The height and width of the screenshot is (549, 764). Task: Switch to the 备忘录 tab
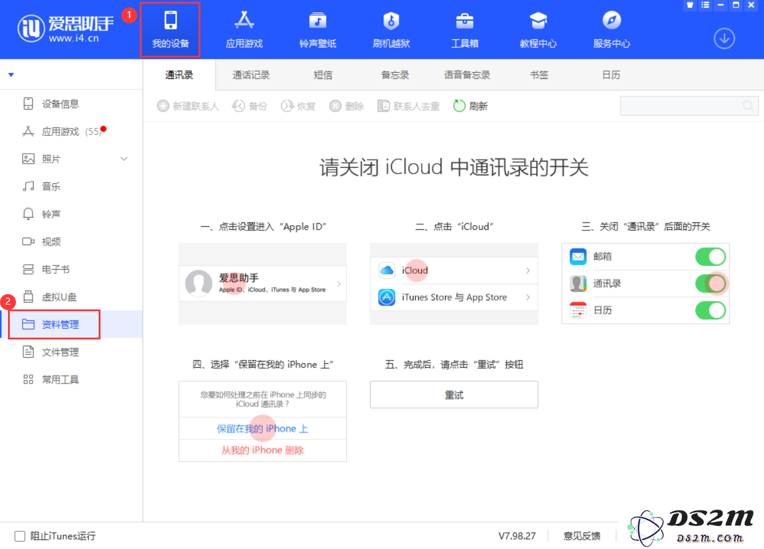[x=395, y=75]
